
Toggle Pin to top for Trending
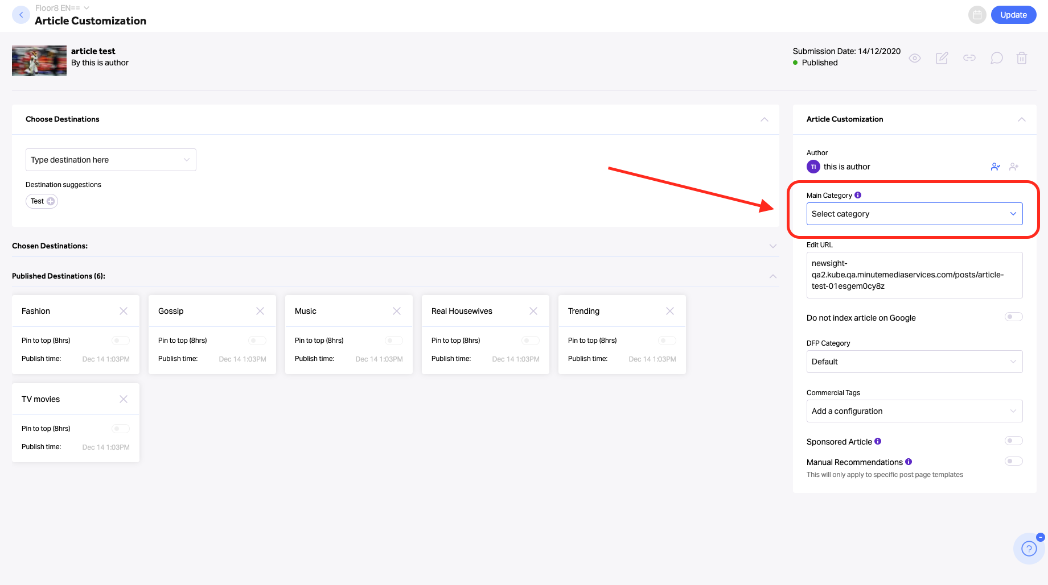coord(667,341)
